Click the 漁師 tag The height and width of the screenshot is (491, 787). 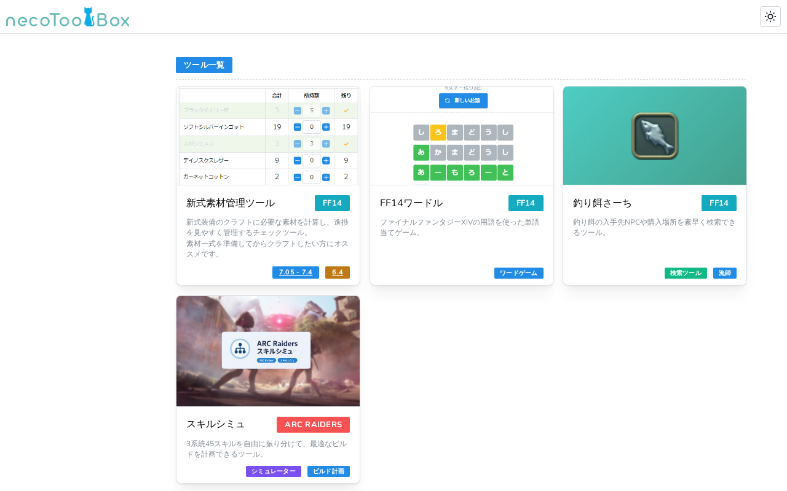tap(725, 273)
